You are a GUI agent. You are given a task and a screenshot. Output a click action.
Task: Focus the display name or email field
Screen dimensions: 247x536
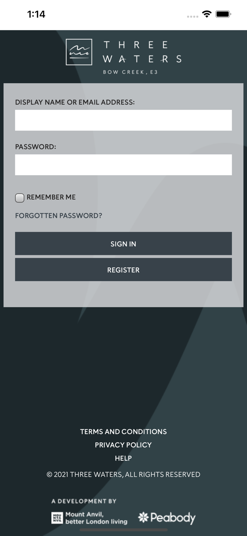pyautogui.click(x=123, y=120)
